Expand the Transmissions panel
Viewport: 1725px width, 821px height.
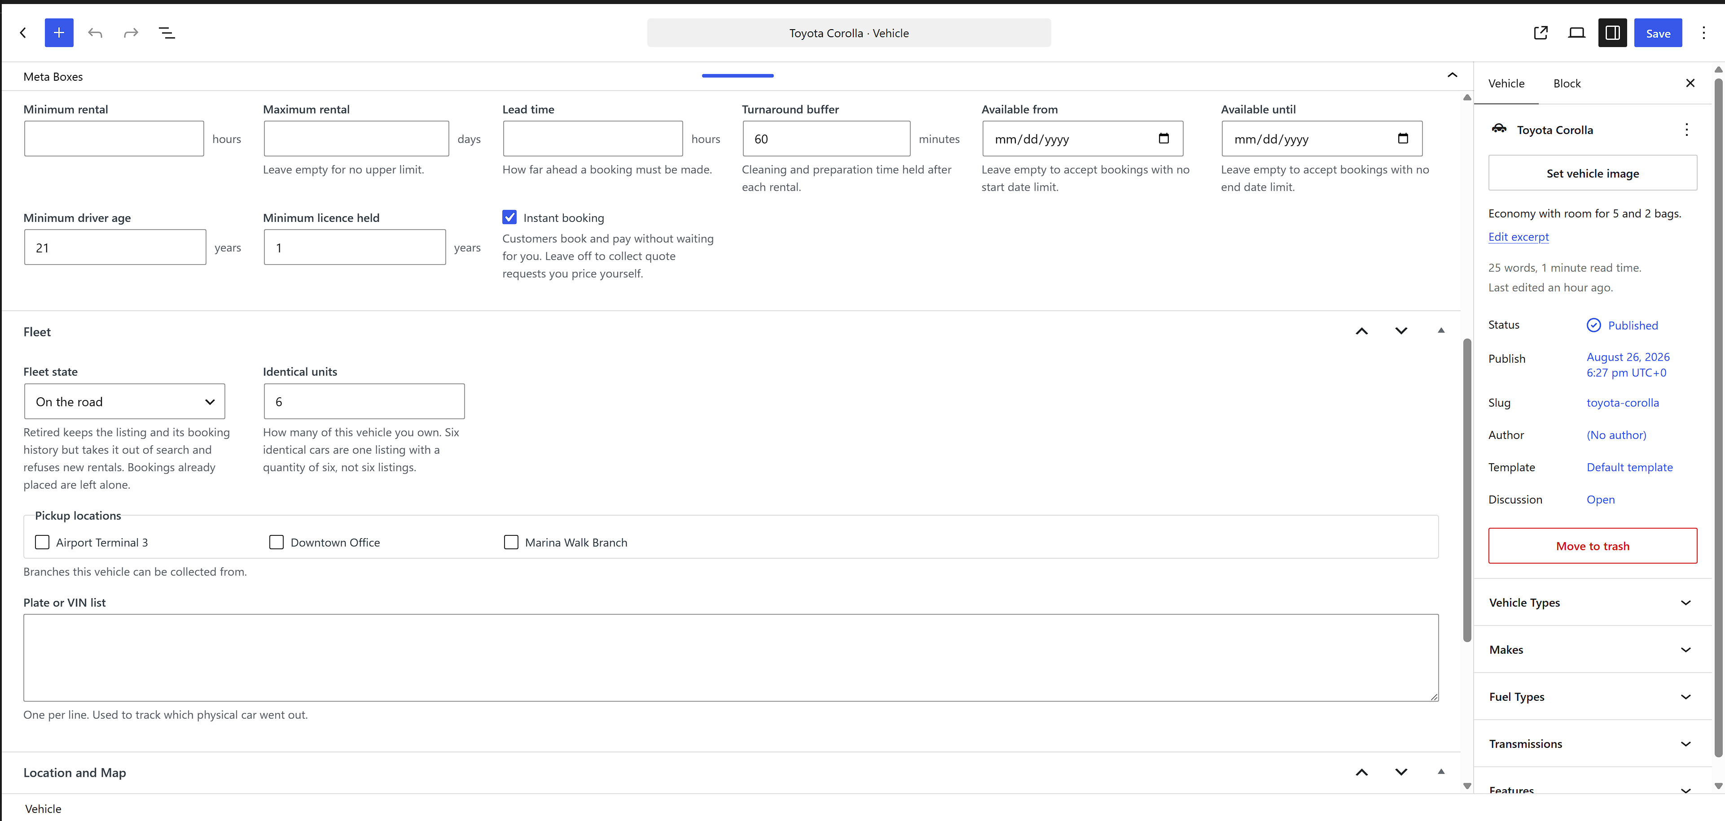point(1592,743)
